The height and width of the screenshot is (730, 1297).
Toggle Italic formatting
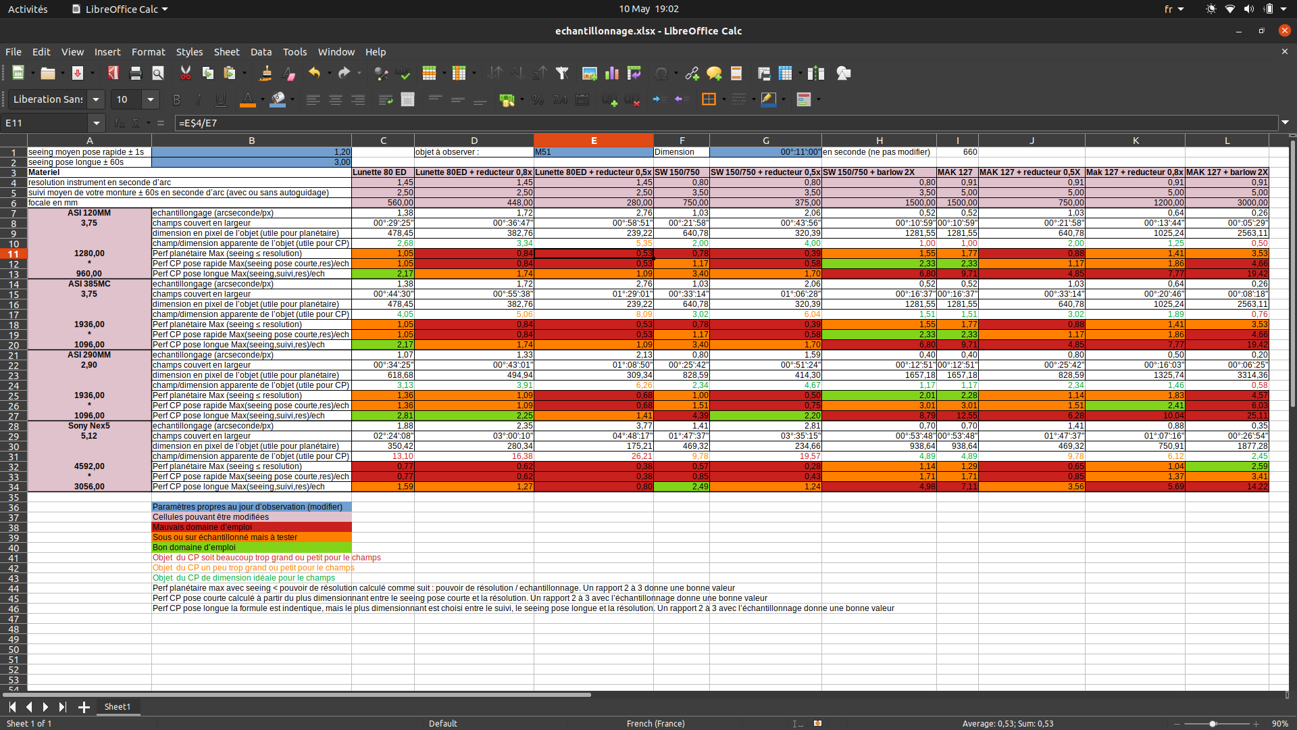click(199, 99)
